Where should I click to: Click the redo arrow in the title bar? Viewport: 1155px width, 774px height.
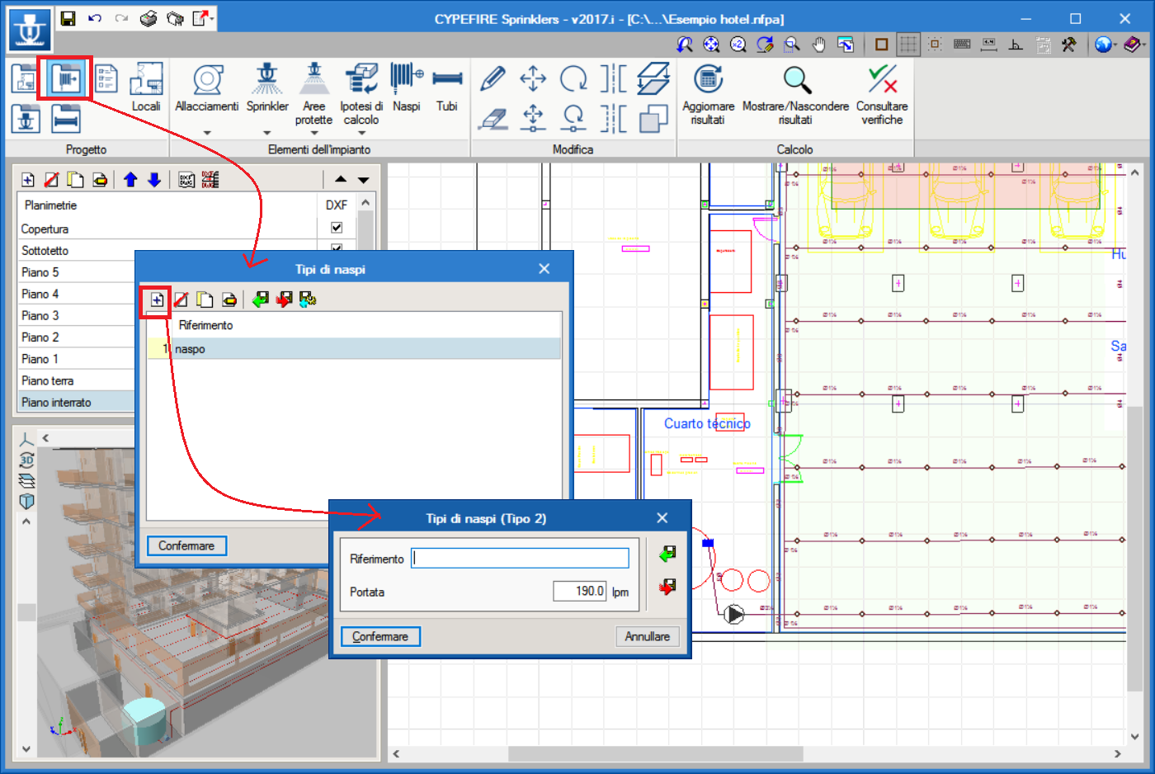(121, 18)
